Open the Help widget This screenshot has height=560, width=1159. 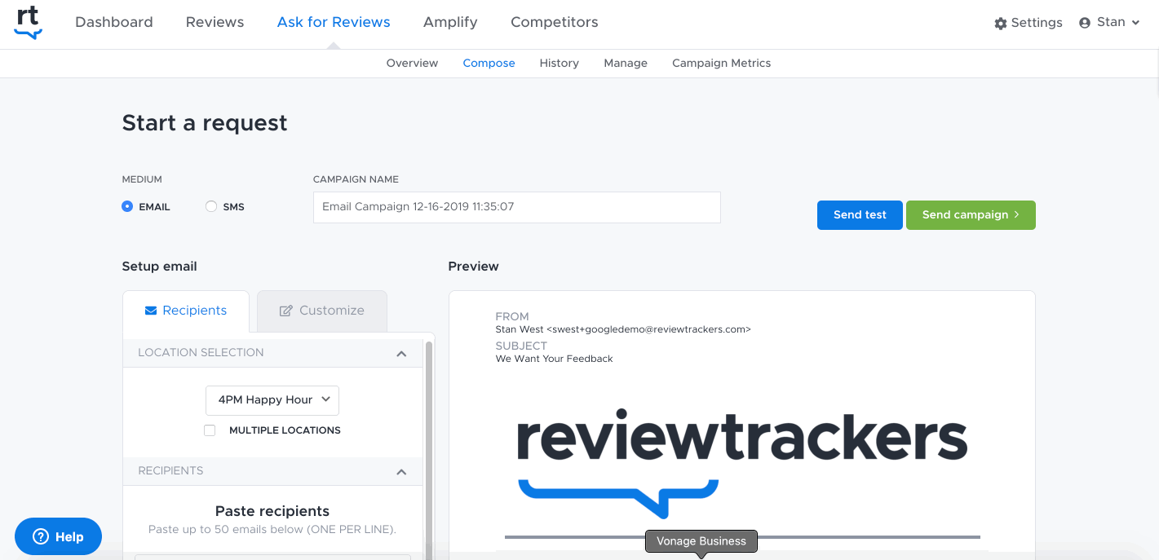[x=59, y=536]
